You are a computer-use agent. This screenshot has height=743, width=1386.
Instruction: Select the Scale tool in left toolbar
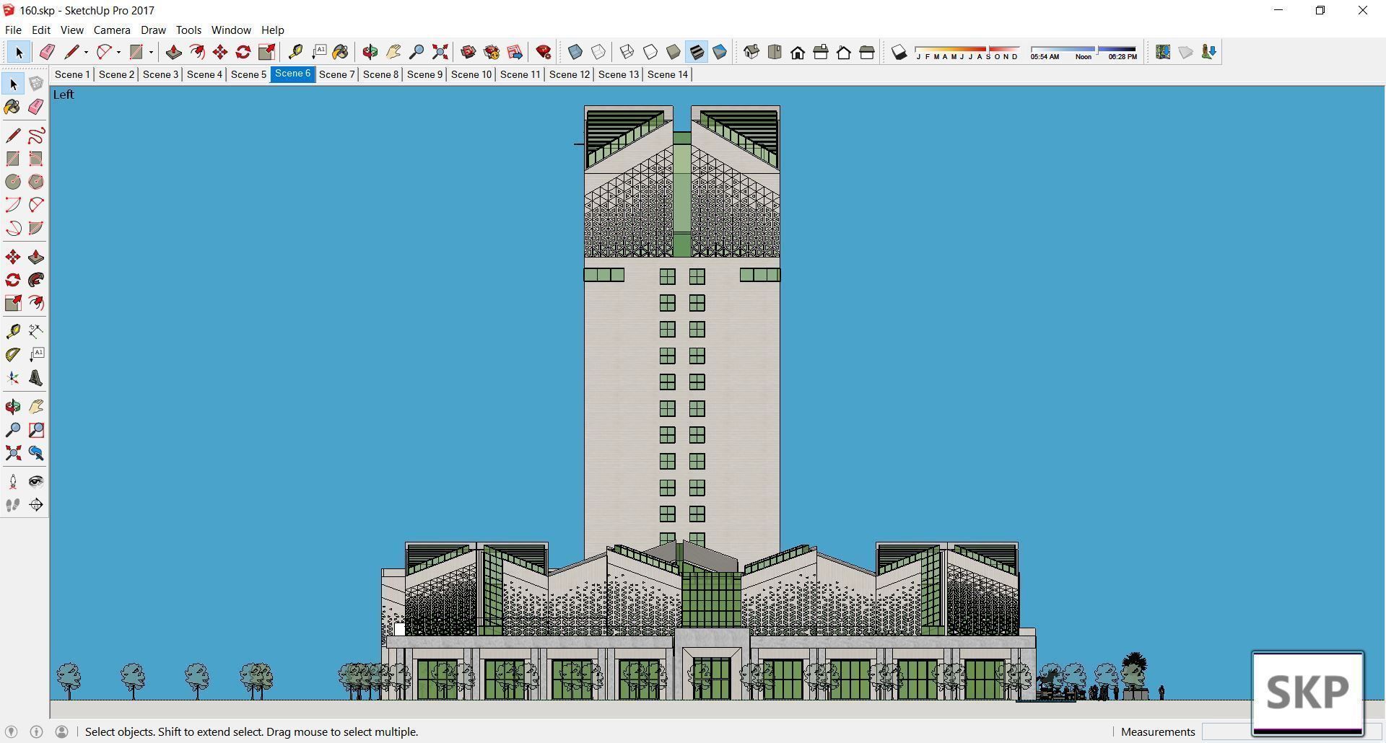click(x=13, y=303)
